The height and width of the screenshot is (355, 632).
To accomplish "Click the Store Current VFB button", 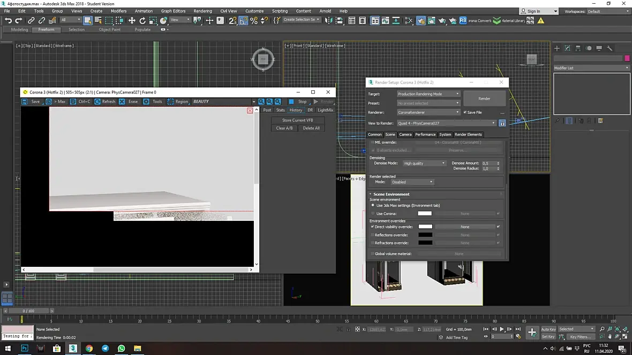I will pos(297,120).
